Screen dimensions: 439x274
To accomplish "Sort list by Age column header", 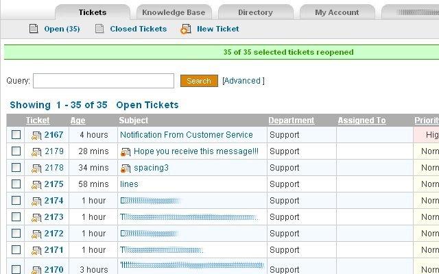I will [78, 121].
